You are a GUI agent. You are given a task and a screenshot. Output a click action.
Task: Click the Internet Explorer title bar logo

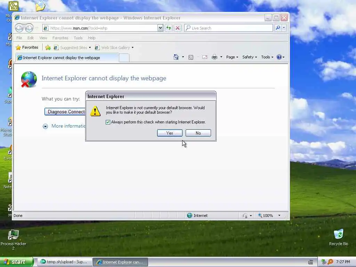coord(17,18)
